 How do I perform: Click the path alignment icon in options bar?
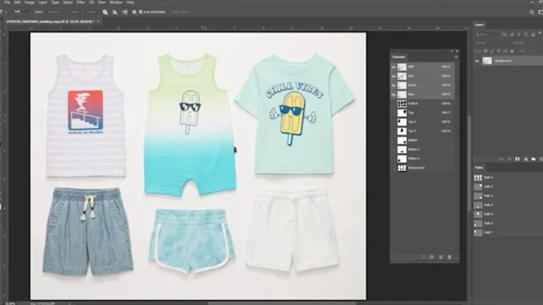tap(114, 12)
